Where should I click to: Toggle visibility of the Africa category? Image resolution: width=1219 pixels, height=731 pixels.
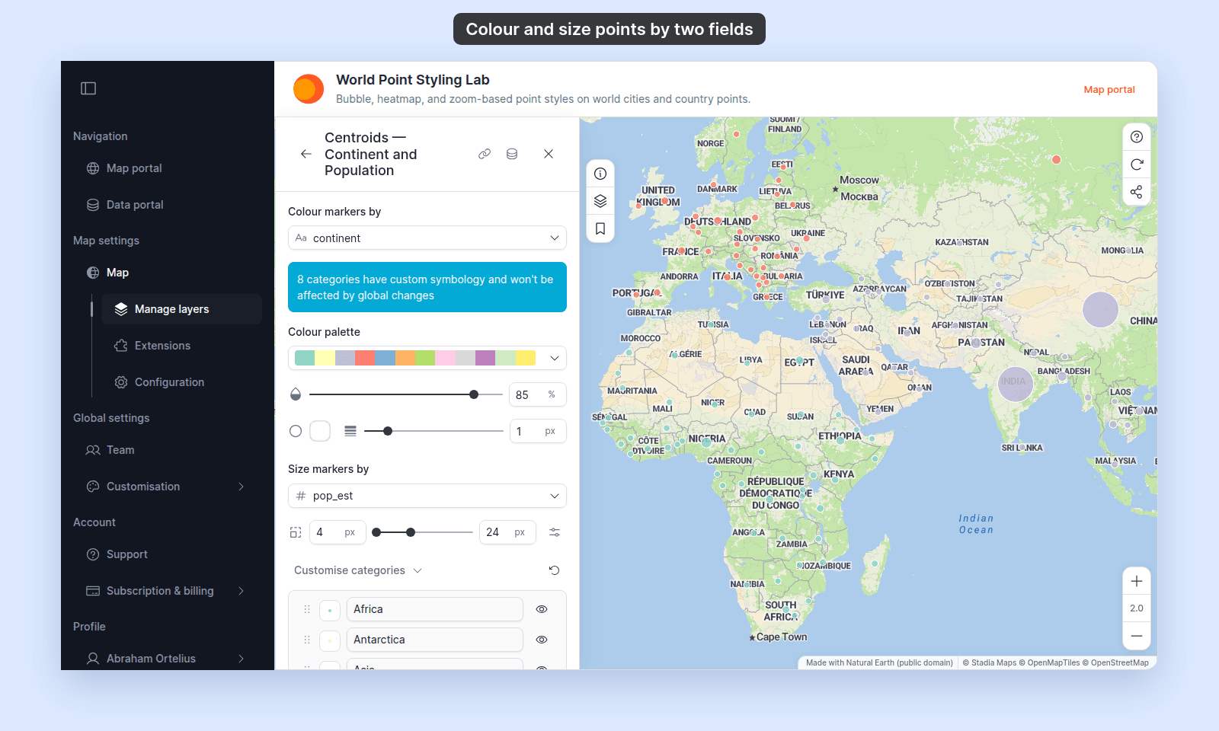pos(542,609)
